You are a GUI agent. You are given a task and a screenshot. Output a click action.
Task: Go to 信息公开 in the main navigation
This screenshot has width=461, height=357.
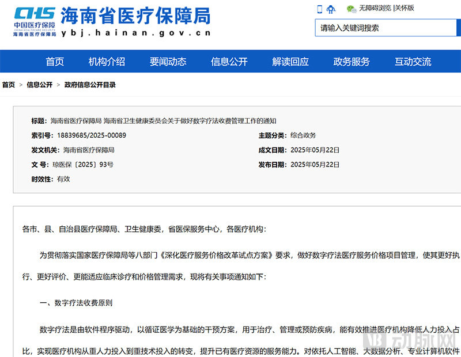coord(229,62)
